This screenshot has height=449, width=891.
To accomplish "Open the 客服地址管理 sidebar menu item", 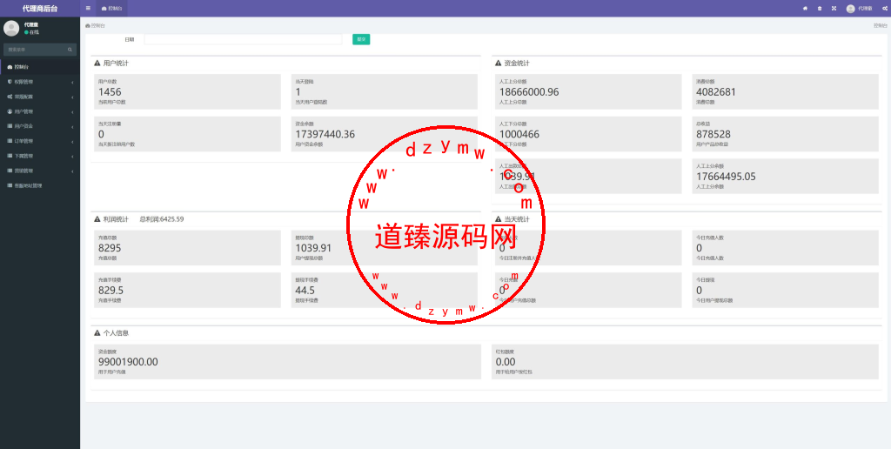I will (x=40, y=185).
